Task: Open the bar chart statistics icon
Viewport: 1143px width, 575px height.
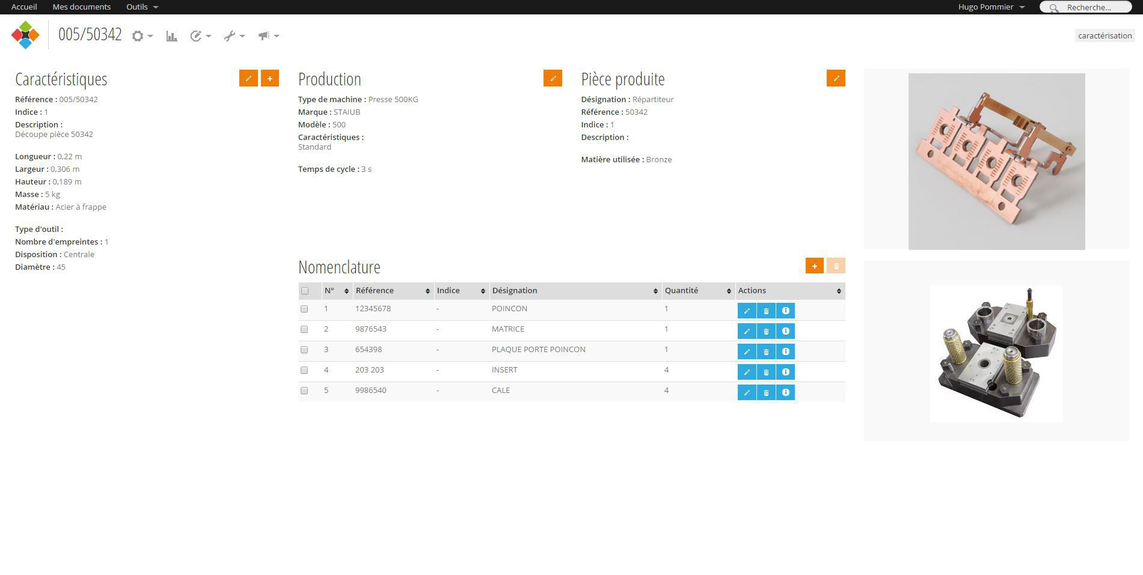Action: click(x=172, y=36)
